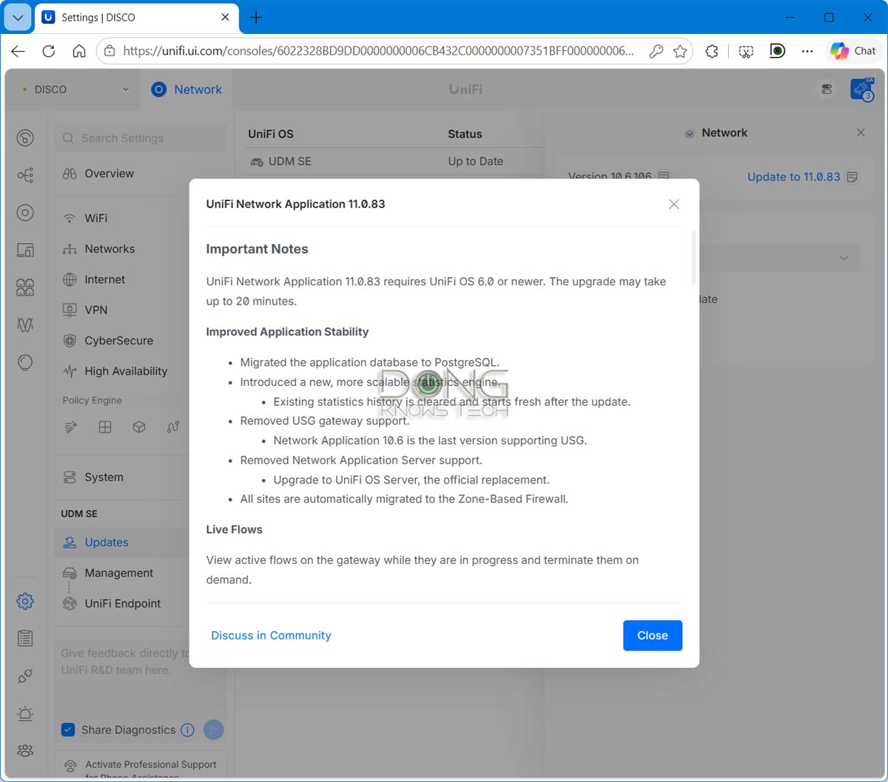
Task: Open the Copilot Chat button
Action: tap(853, 51)
